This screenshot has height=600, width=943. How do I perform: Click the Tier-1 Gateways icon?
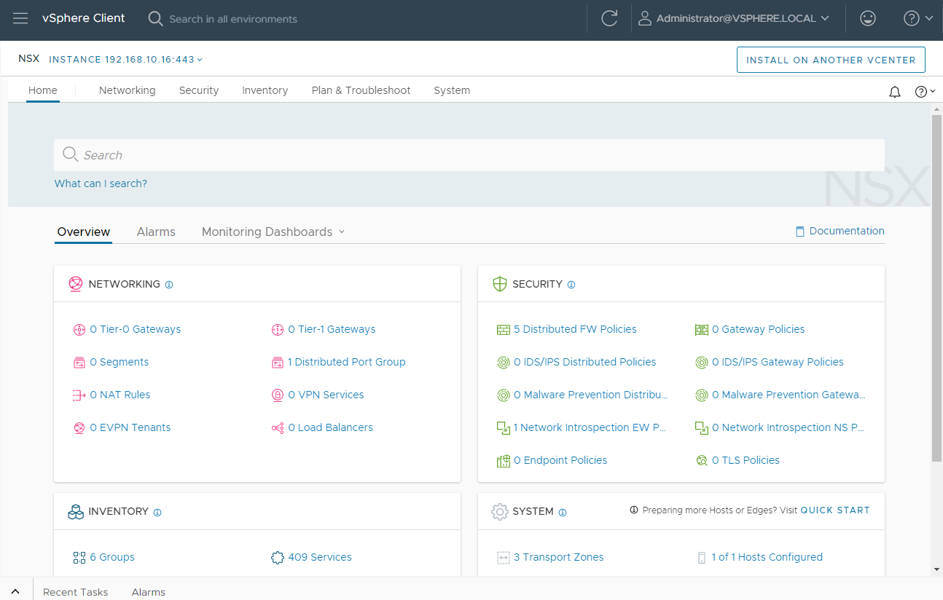pos(278,330)
